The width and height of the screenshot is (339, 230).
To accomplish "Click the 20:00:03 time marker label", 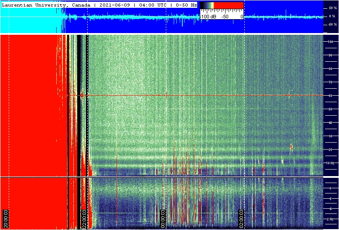I will pos(6,219).
